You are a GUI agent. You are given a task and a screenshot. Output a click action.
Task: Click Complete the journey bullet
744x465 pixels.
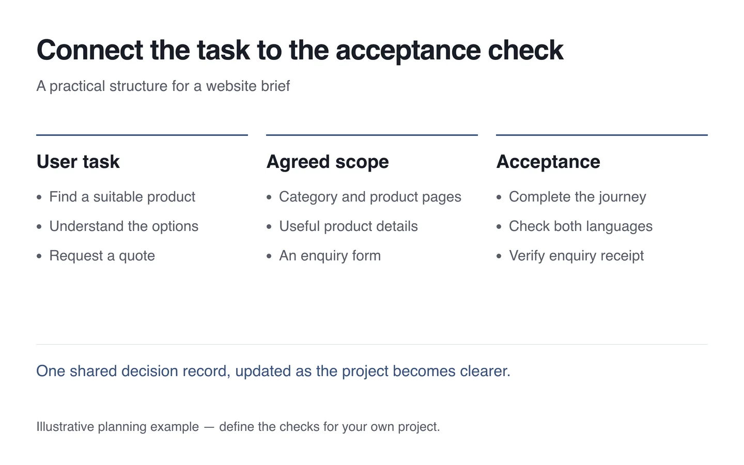click(577, 197)
